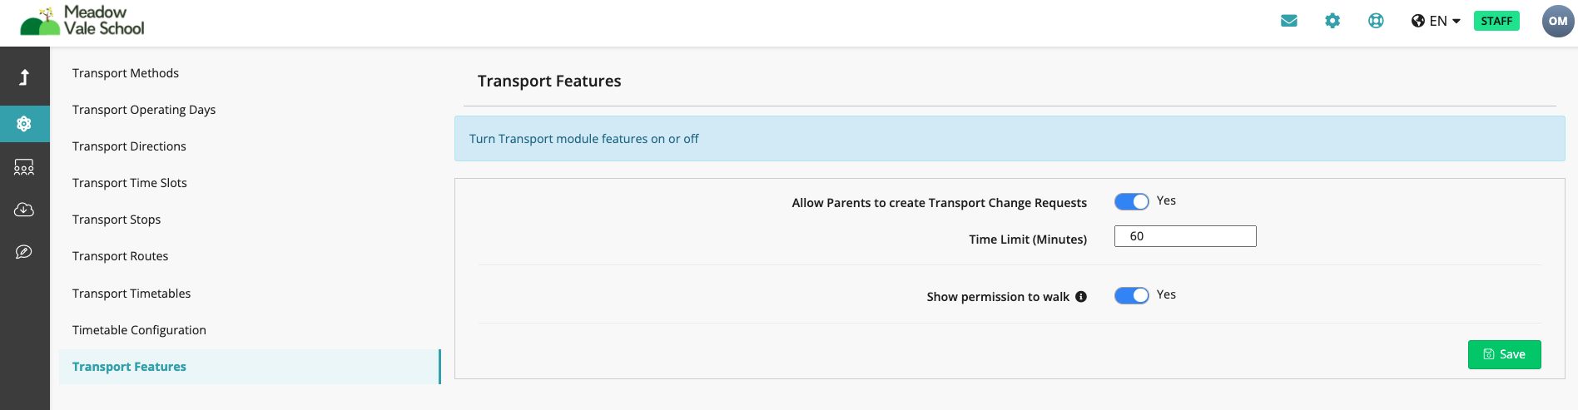
Task: Disable Allow Parents to create Change Requests
Action: point(1132,202)
